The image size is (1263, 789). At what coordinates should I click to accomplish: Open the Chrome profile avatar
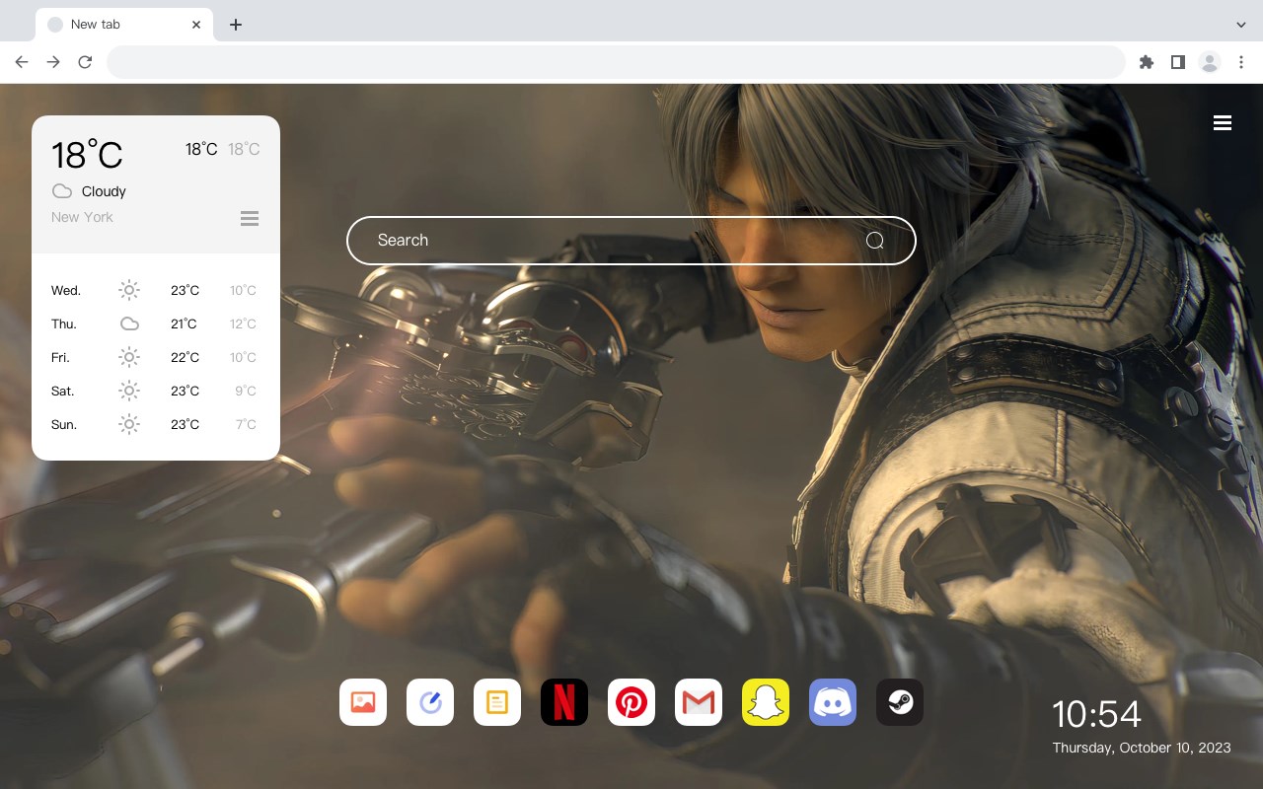1210,62
